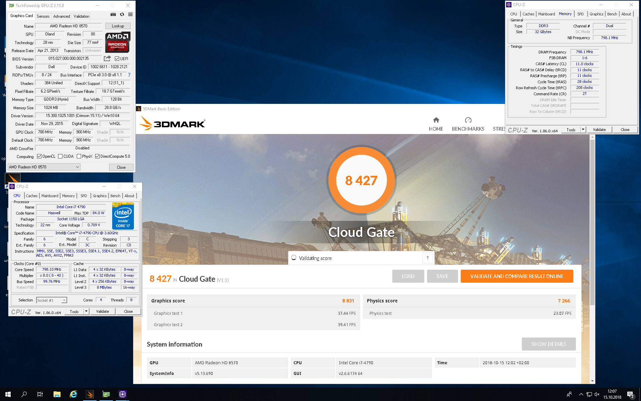Image resolution: width=641 pixels, height=401 pixels.
Task: Click the SAVE button in 3DMark
Action: pos(442,276)
